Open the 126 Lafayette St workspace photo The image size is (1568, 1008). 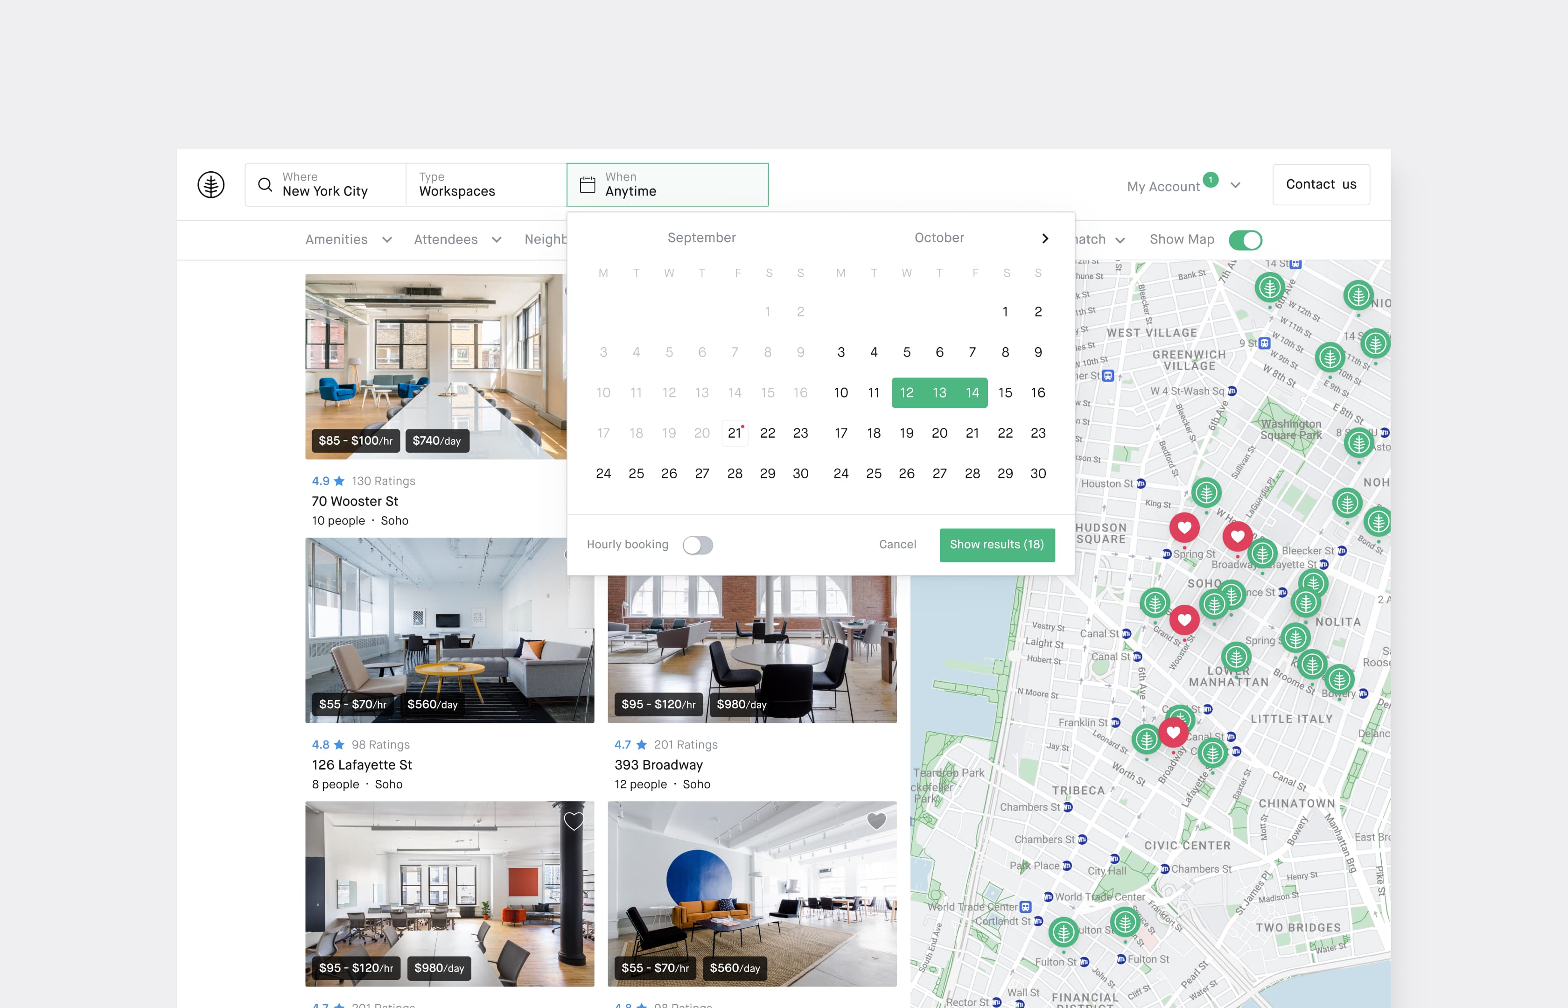449,630
